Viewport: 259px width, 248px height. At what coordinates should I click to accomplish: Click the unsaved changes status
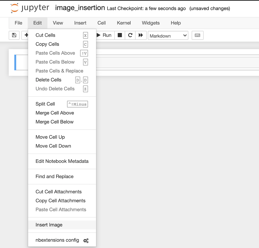(x=210, y=9)
